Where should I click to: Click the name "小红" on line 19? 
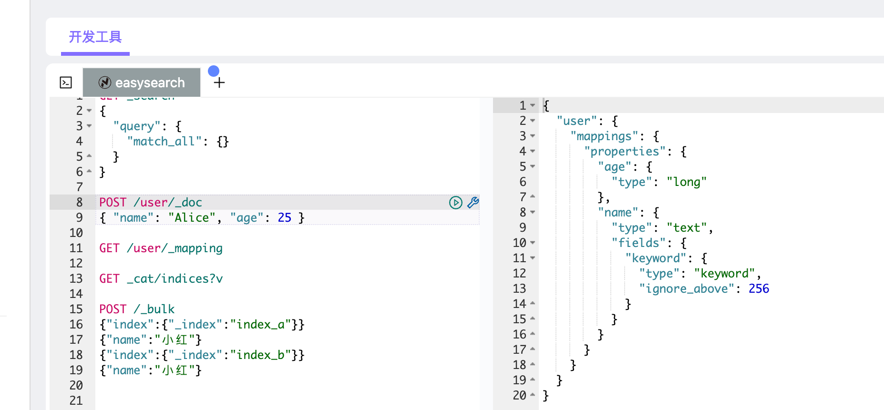tap(175, 370)
